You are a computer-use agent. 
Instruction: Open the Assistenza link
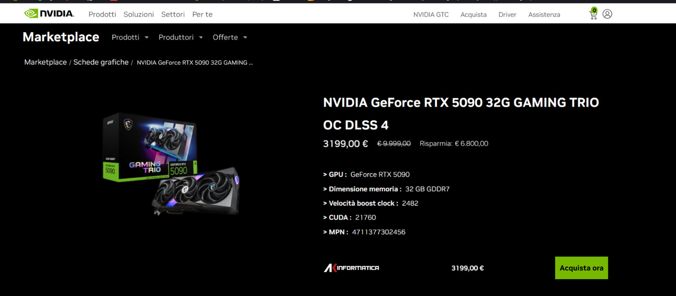tap(544, 15)
